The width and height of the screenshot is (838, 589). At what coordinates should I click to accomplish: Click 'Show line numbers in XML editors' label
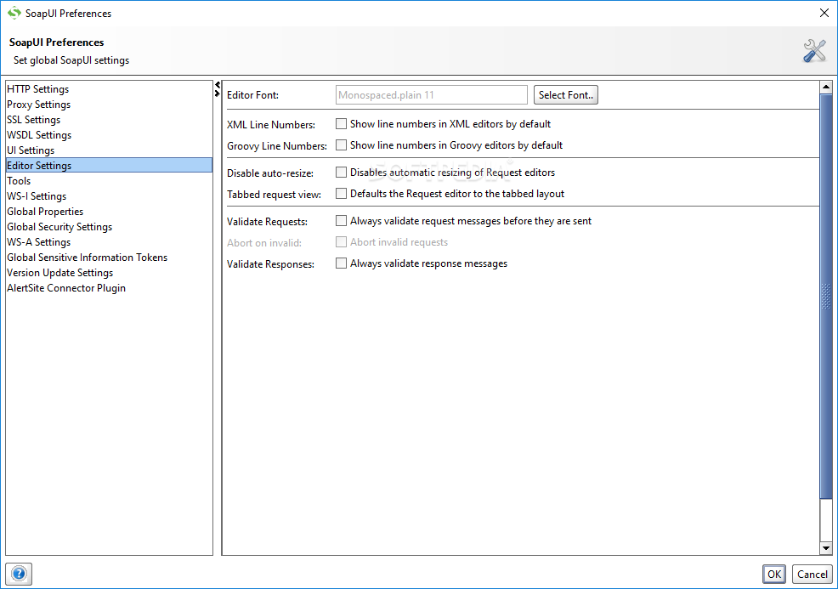coord(450,124)
